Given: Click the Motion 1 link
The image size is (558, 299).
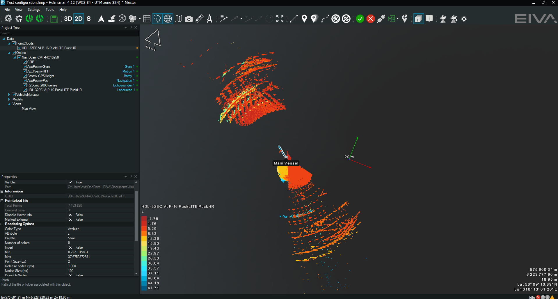Looking at the screenshot, I should click(x=128, y=71).
